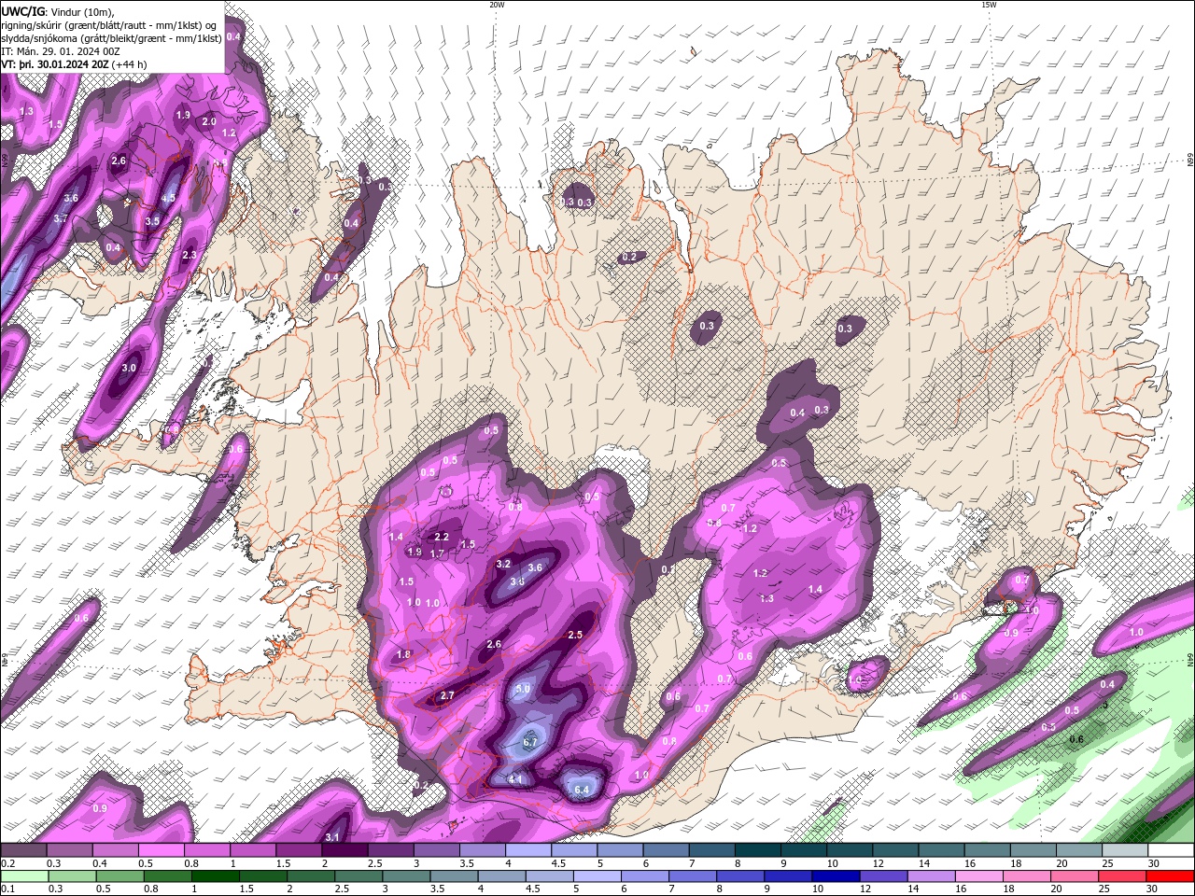Click the 'rigning/skúrir' legend description line
Image resolution: width=1195 pixels, height=896 pixels.
click(110, 24)
